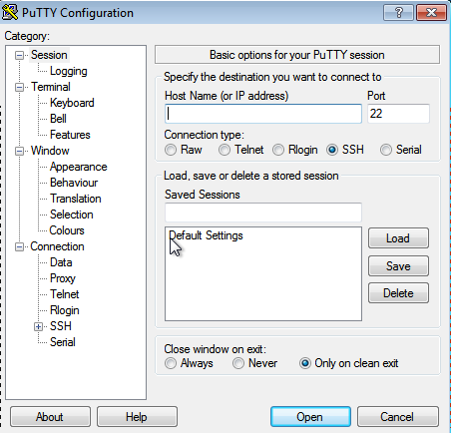Expand the SSH tree node
Screen dimensions: 451x433
[38, 326]
